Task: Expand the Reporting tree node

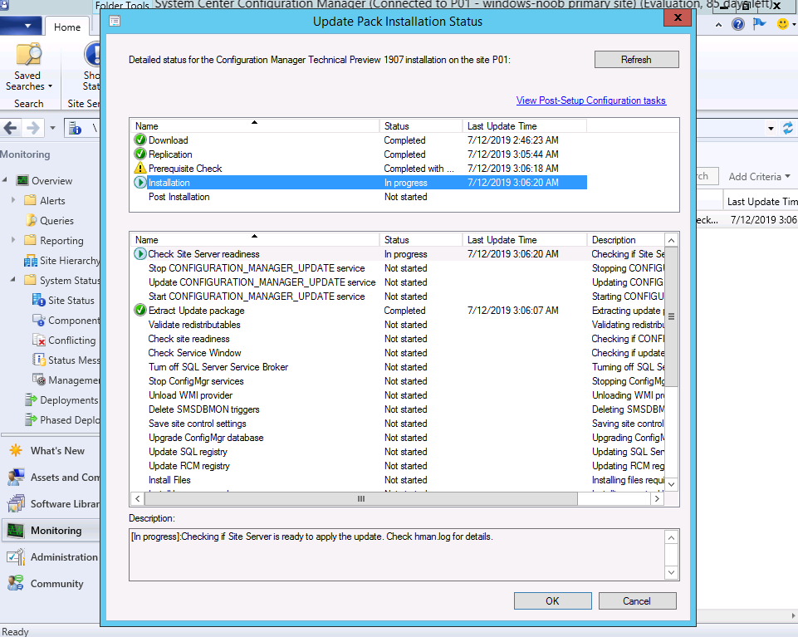Action: coord(13,240)
